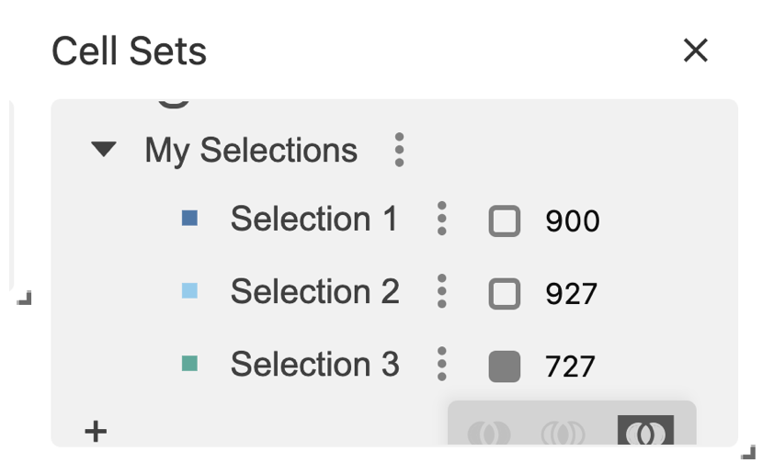The width and height of the screenshot is (774, 474).
Task: Collapse the My Selections group arrow
Action: 105,149
